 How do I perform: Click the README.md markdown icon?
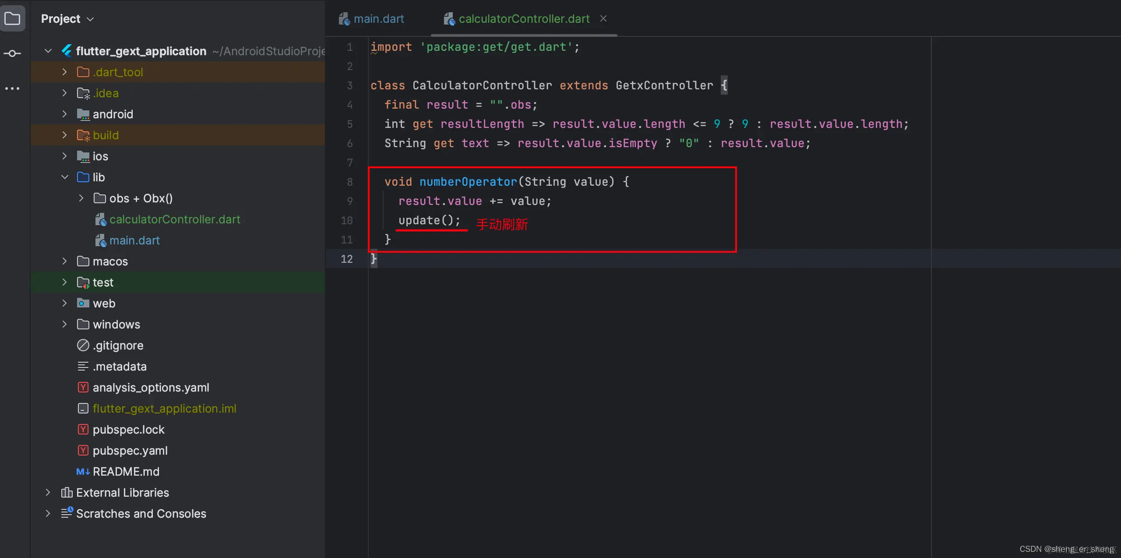pyautogui.click(x=83, y=472)
